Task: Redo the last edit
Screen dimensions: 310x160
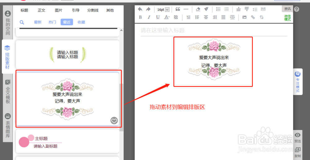Action: tap(148, 9)
